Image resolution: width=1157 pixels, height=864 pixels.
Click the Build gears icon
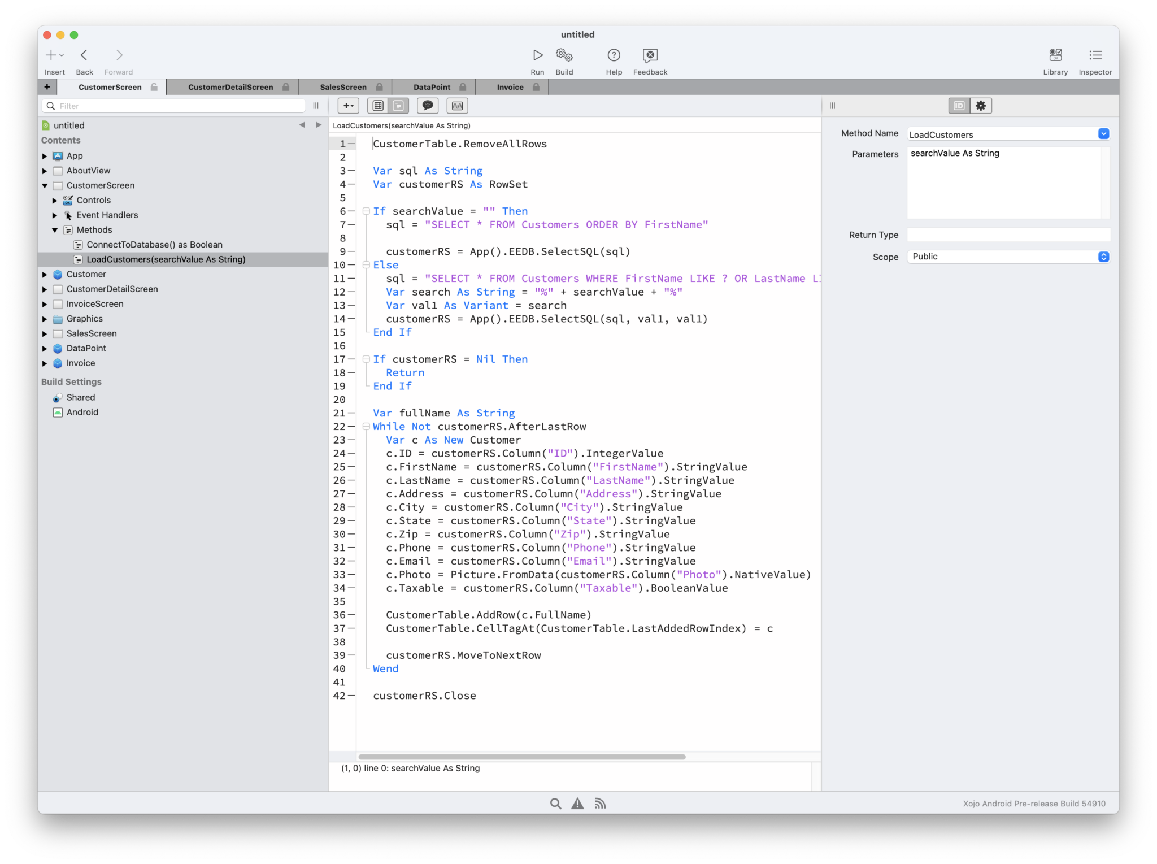click(x=564, y=55)
